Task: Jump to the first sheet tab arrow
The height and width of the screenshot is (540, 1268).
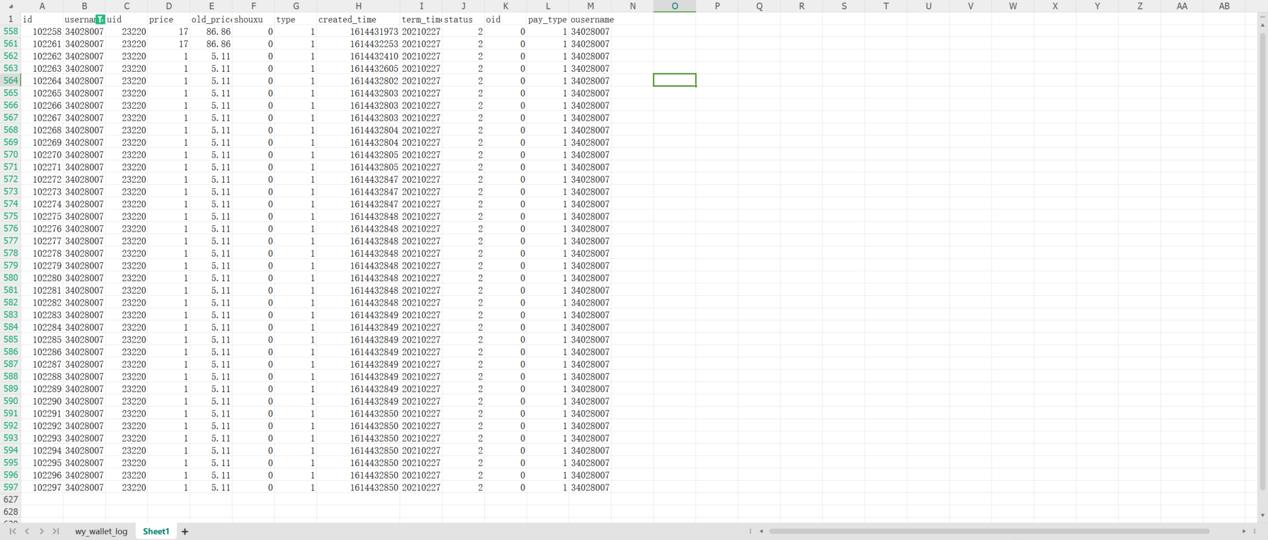Action: [x=13, y=531]
